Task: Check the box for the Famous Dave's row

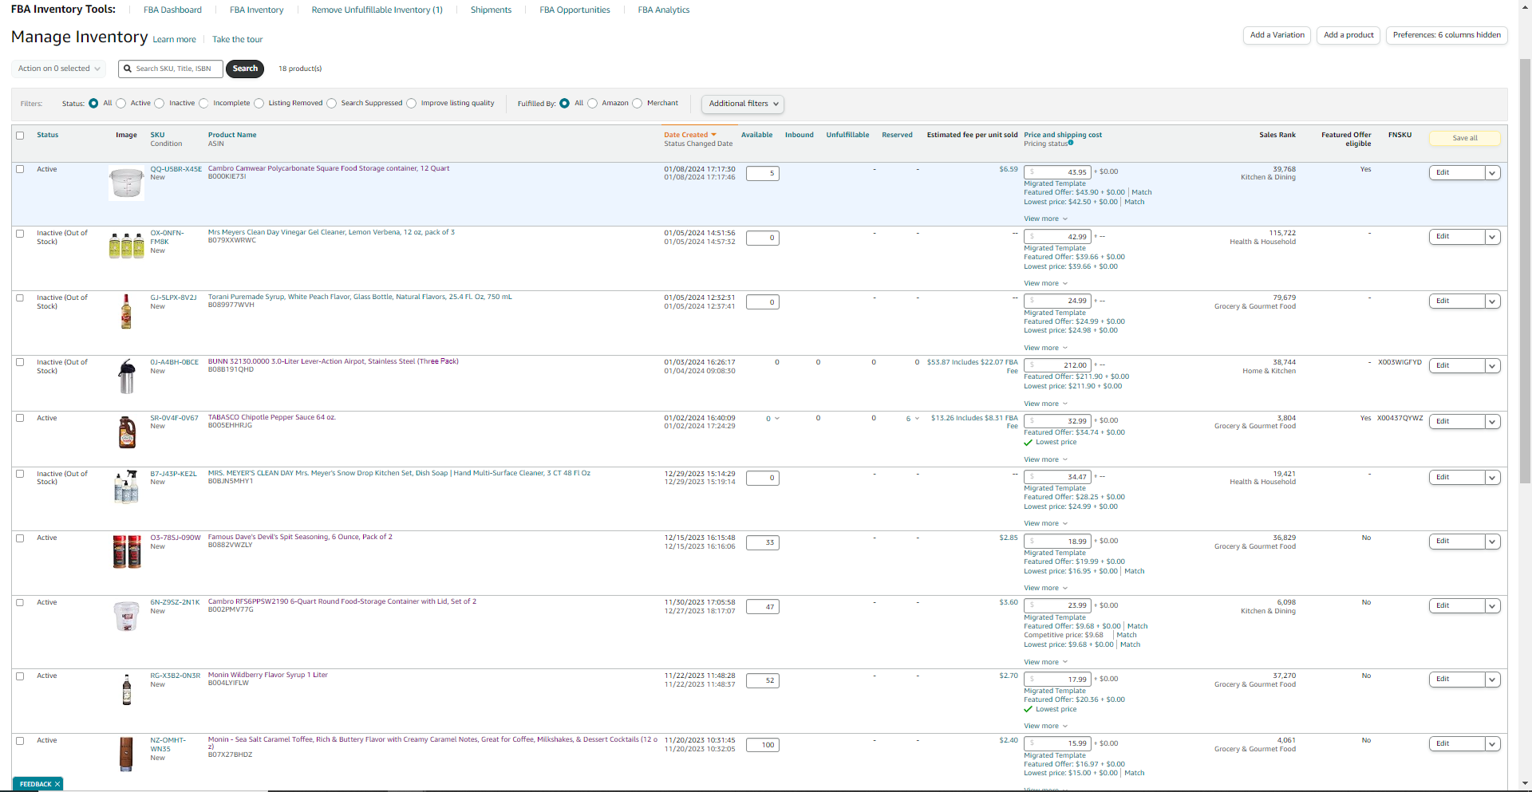Action: [x=20, y=538]
